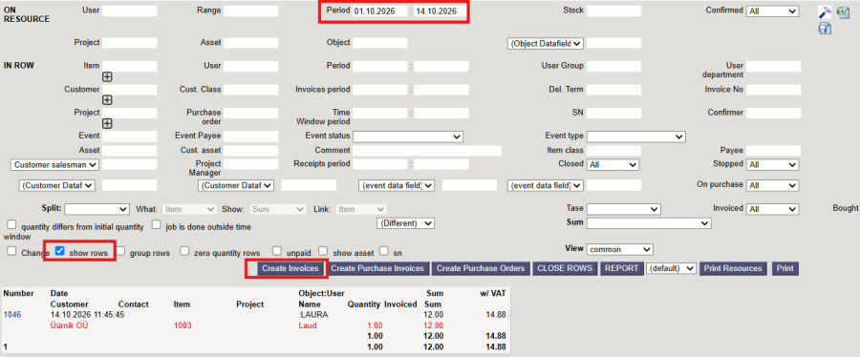Viewport: 860px width, 357px height.
Task: Click the Create Purchase Invoices button
Action: pyautogui.click(x=377, y=268)
